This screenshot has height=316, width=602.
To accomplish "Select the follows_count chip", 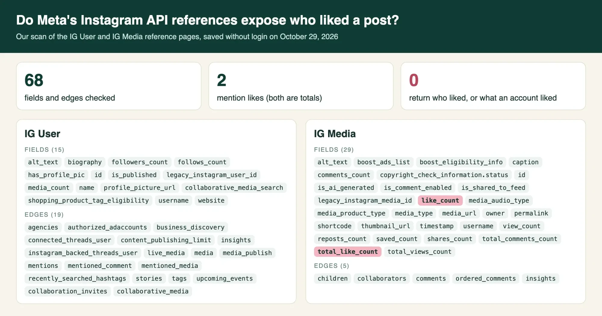I will (202, 162).
